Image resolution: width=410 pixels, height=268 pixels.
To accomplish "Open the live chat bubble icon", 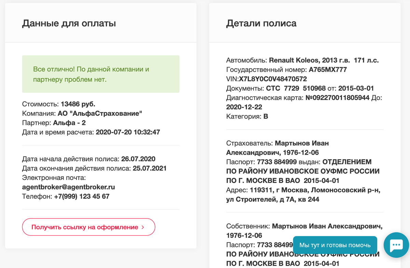I will [x=396, y=245].
